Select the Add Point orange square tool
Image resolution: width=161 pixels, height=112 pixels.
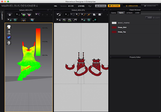[89, 15]
